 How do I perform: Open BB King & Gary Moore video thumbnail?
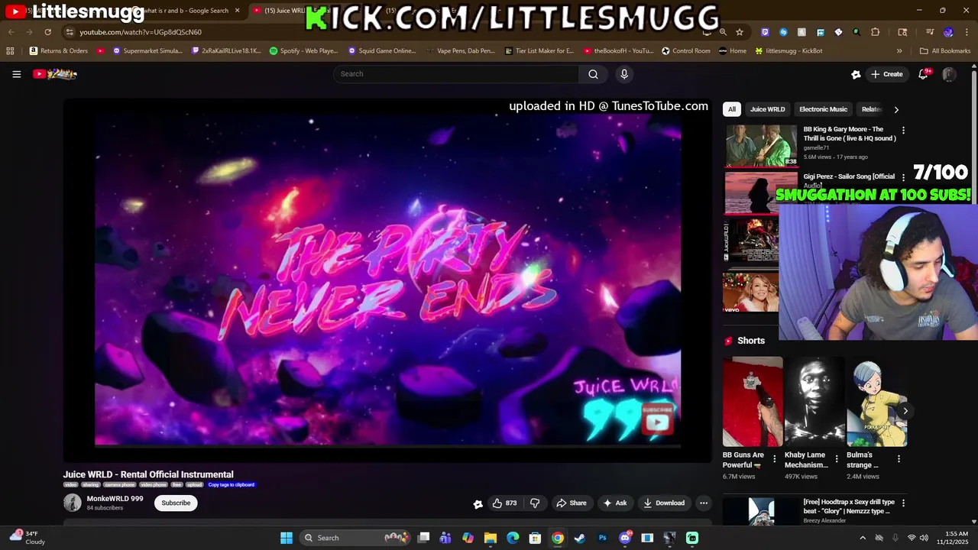pyautogui.click(x=761, y=145)
